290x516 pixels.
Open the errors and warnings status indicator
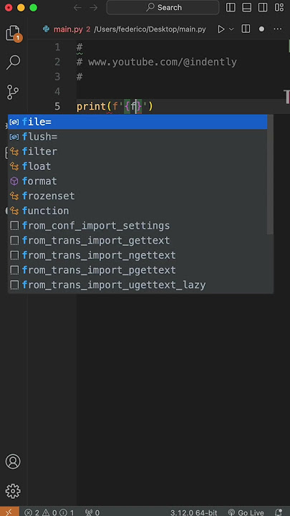pyautogui.click(x=49, y=512)
